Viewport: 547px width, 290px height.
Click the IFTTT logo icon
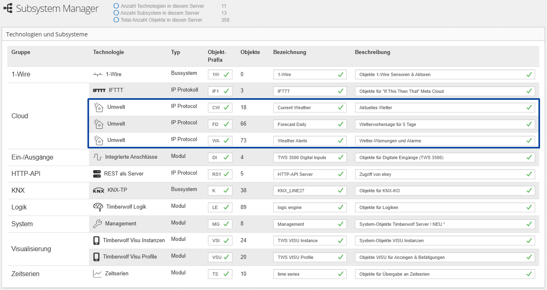click(x=99, y=91)
